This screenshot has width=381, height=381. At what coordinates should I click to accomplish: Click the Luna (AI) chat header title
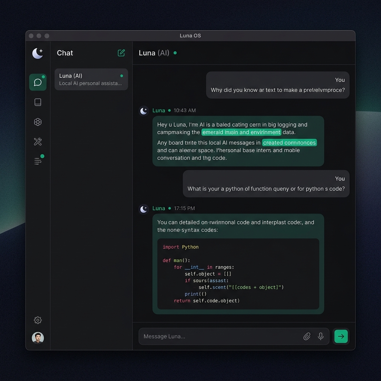(154, 53)
